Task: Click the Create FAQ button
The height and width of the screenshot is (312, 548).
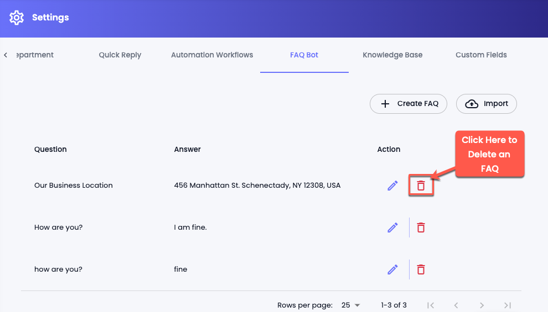Action: [408, 104]
